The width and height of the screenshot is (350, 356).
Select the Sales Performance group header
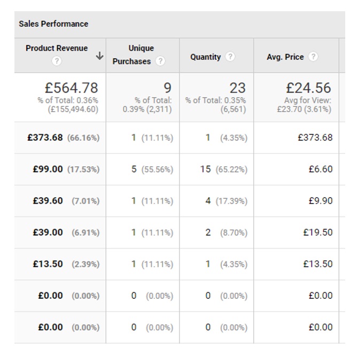pyautogui.click(x=53, y=24)
